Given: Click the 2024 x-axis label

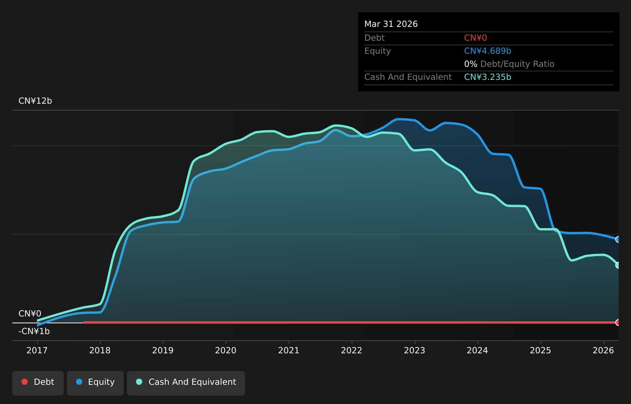Looking at the screenshot, I should click(x=477, y=350).
